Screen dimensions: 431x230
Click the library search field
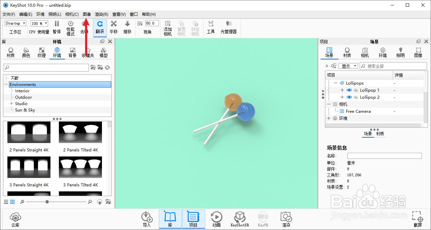point(46,68)
